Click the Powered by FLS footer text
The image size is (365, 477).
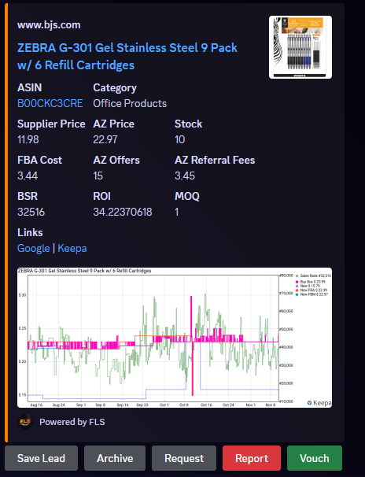point(72,422)
